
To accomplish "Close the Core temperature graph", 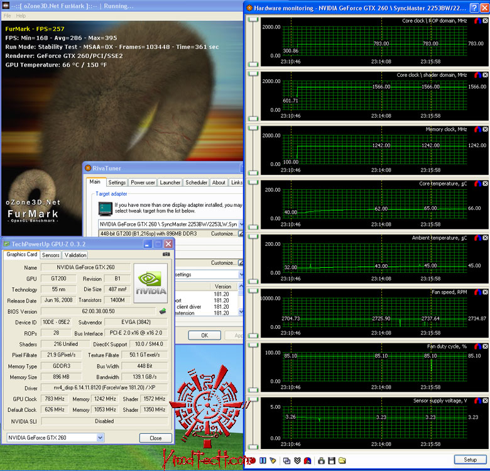I will [x=485, y=184].
